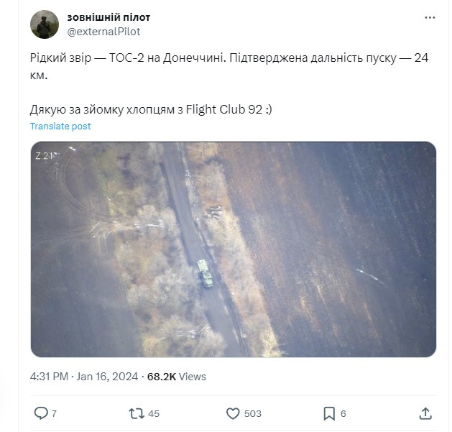Open the @externalPilot handle

(103, 32)
